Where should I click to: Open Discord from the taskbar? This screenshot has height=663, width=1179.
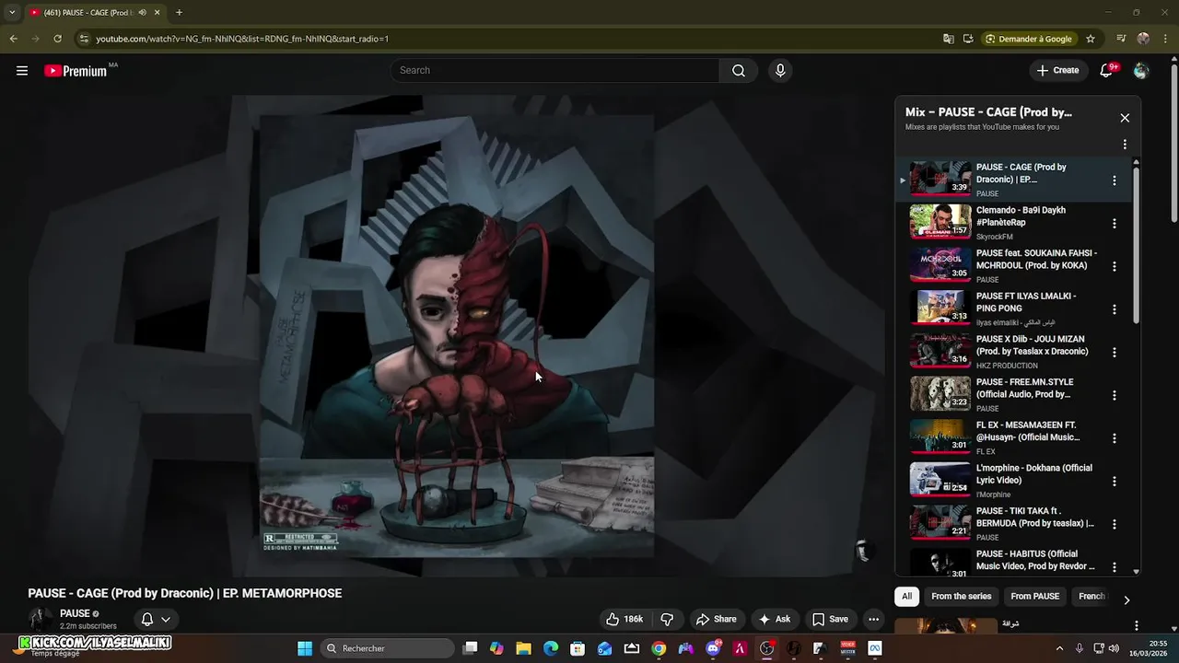[712, 648]
